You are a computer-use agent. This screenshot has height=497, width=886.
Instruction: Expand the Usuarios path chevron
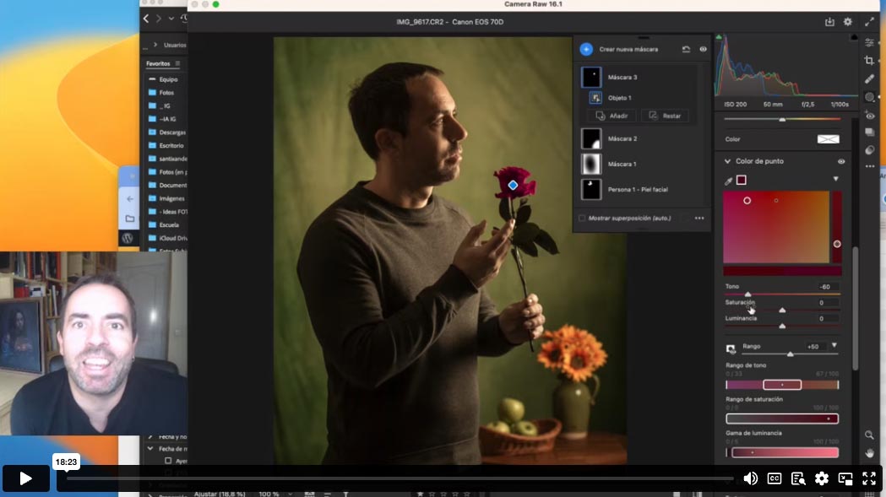(155, 45)
